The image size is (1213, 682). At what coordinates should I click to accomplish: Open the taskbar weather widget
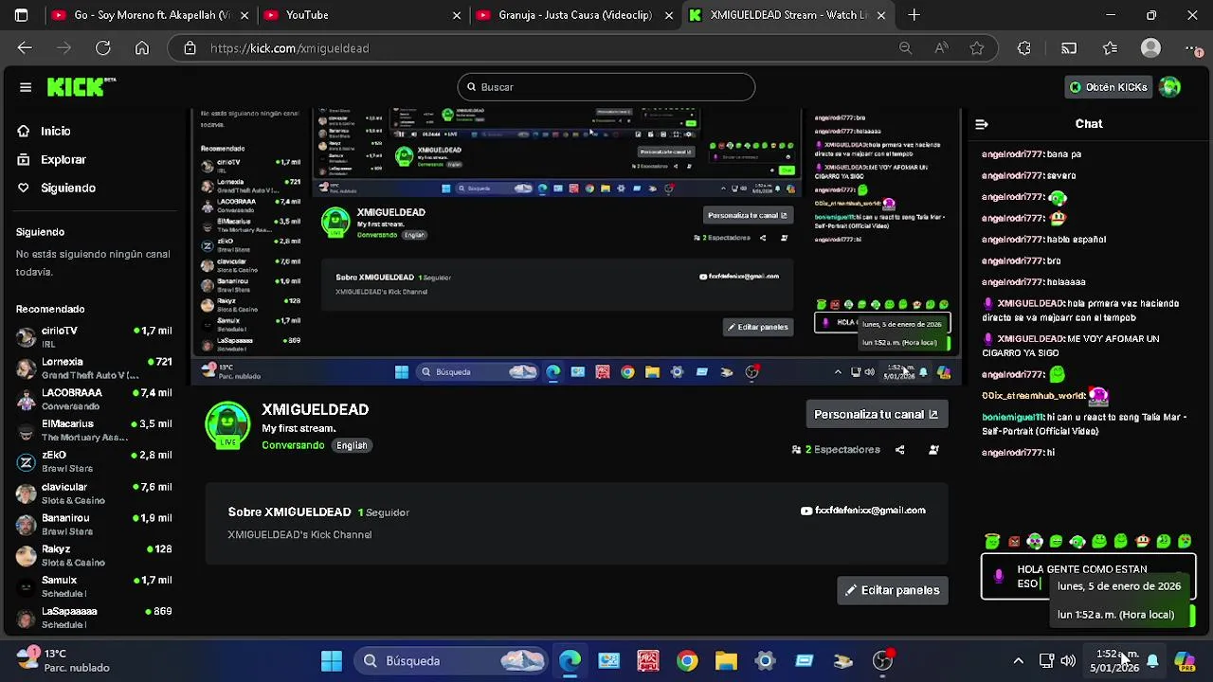(63, 660)
